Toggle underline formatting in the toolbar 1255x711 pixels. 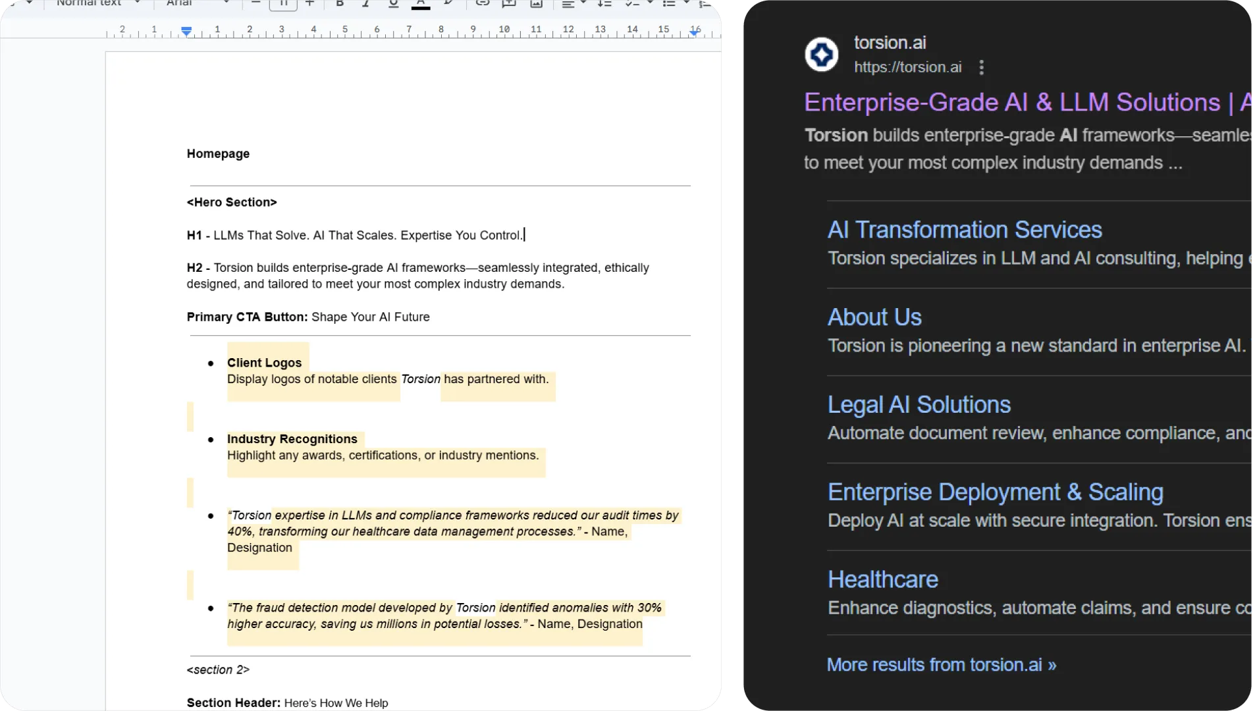(x=393, y=4)
